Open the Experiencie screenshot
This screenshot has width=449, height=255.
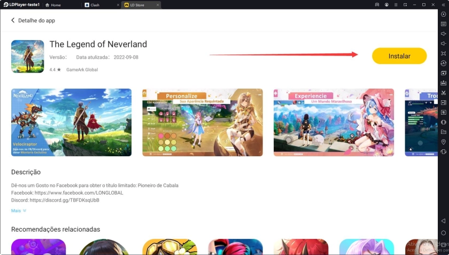[x=334, y=122]
